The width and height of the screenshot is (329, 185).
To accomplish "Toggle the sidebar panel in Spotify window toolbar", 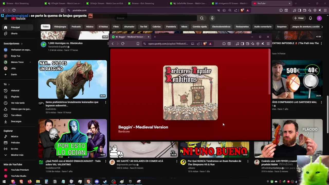I will tap(242, 44).
